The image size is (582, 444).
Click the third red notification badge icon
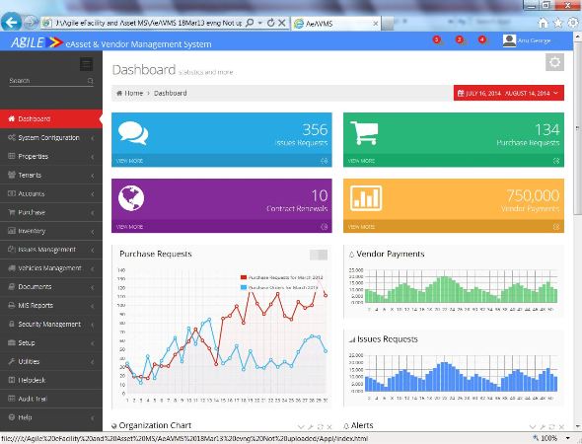point(481,39)
